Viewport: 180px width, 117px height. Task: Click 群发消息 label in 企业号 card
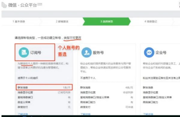click(148, 88)
